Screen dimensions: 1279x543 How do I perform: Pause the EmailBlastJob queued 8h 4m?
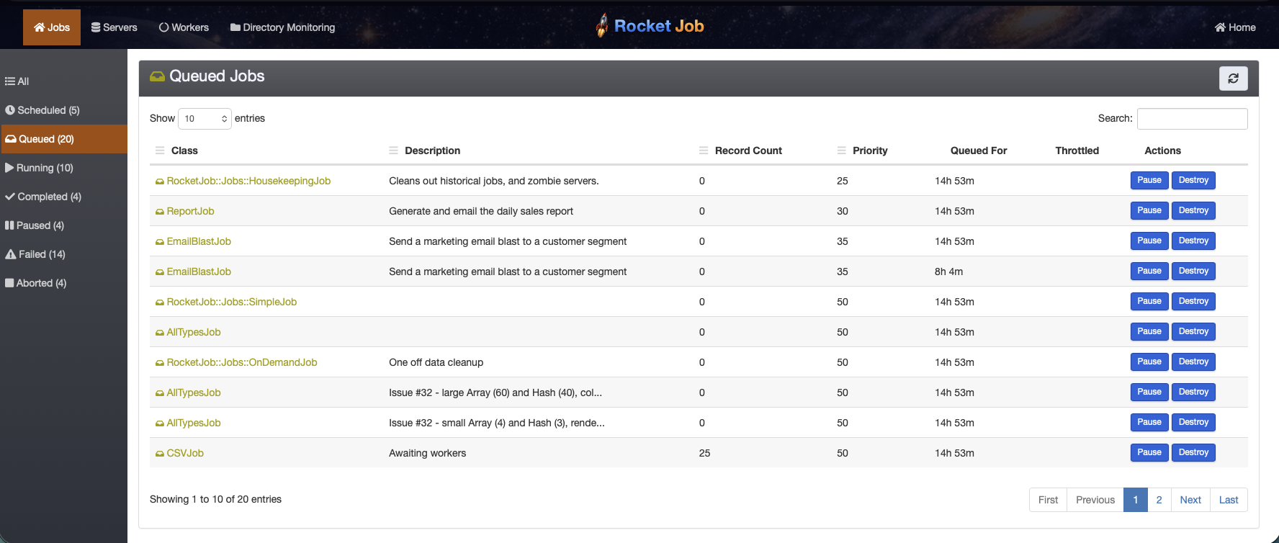point(1149,271)
